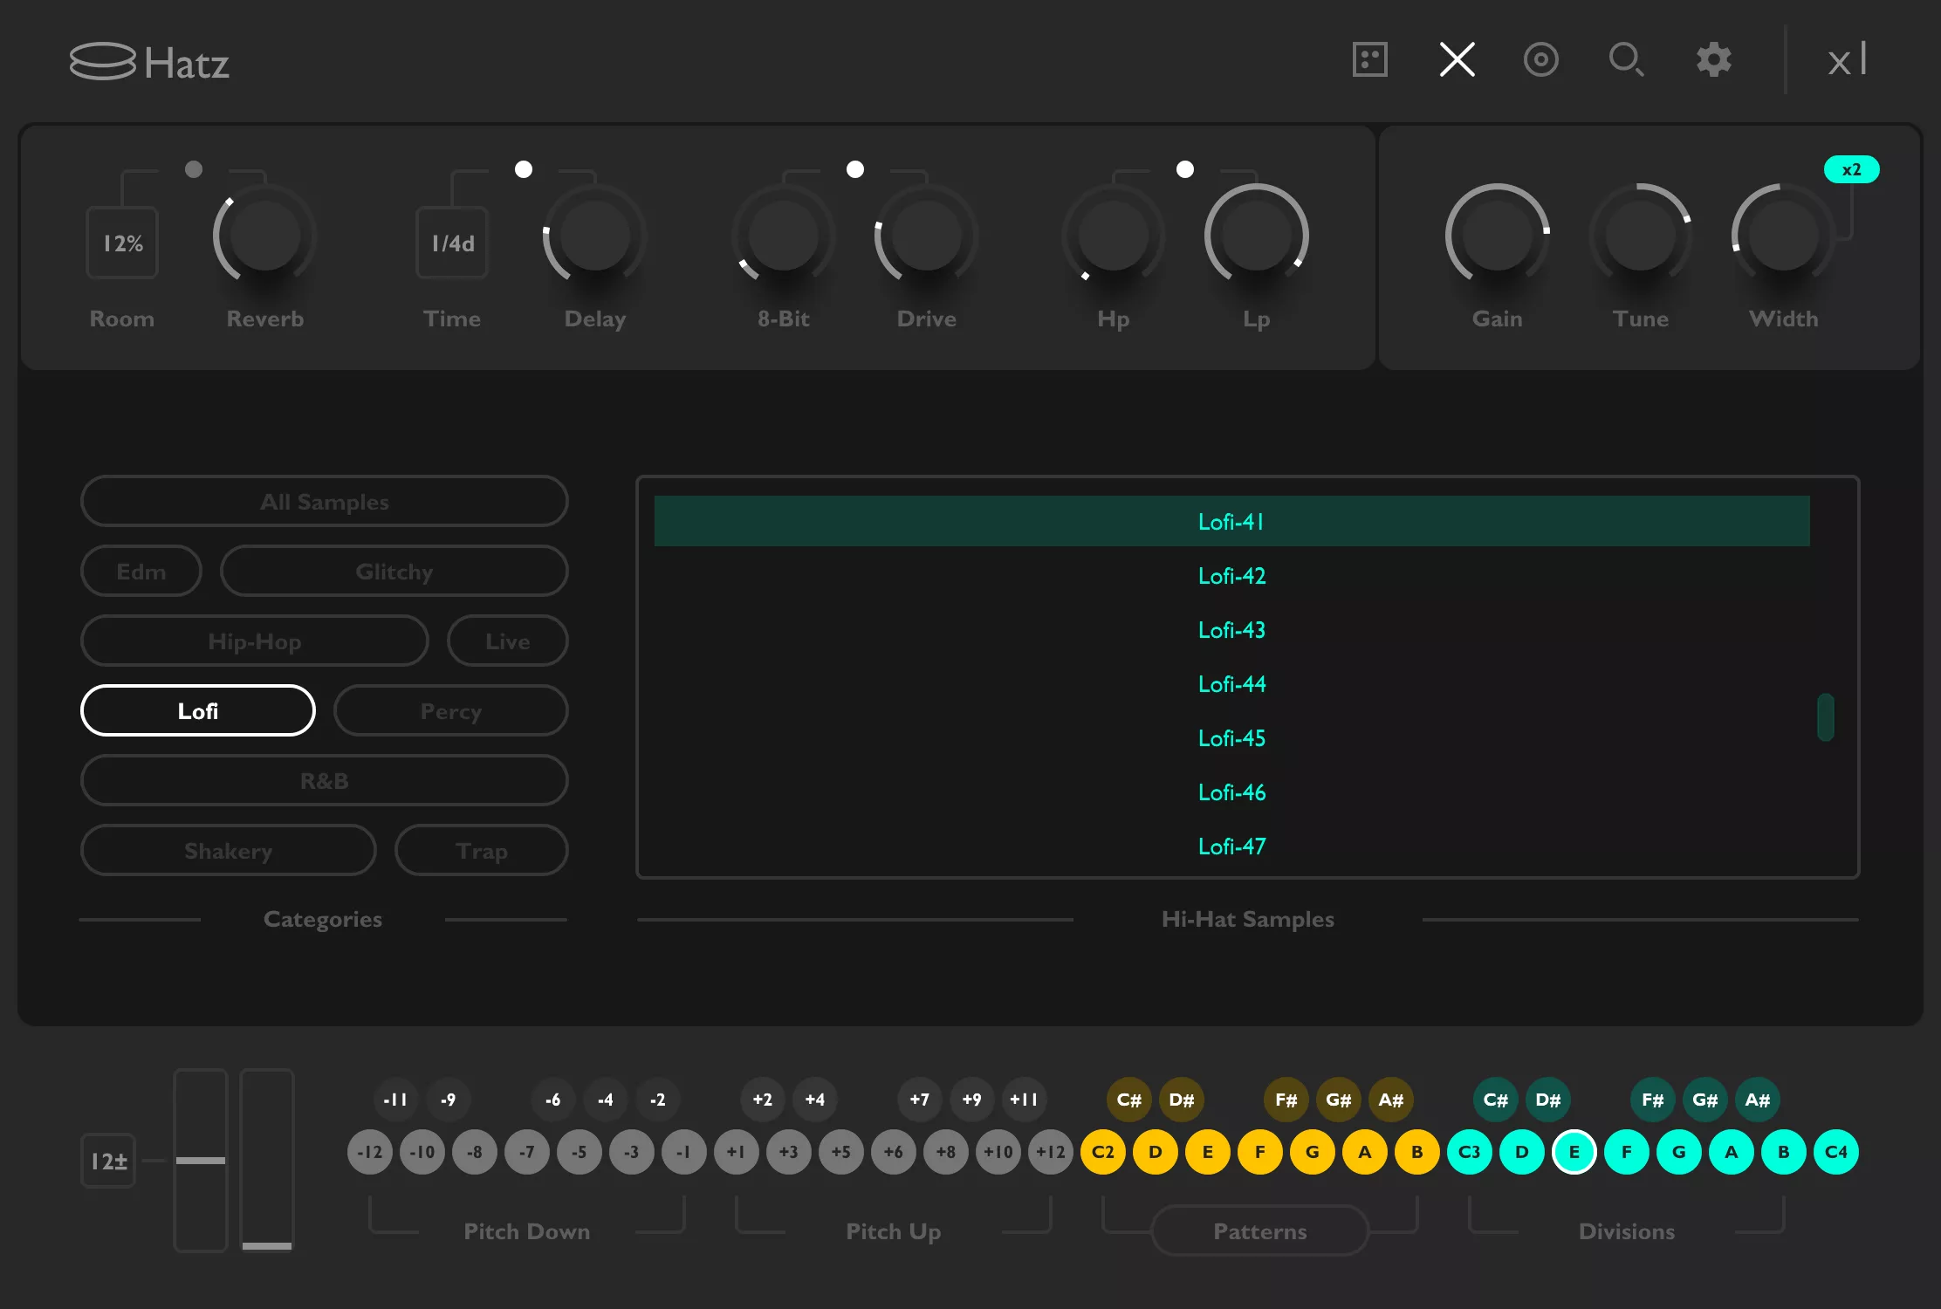Click the record target icon at the top
1941x1309 pixels.
tap(1540, 59)
